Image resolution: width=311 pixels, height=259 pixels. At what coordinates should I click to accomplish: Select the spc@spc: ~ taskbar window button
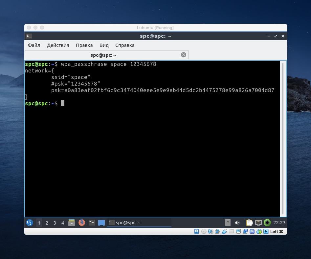pos(139,223)
